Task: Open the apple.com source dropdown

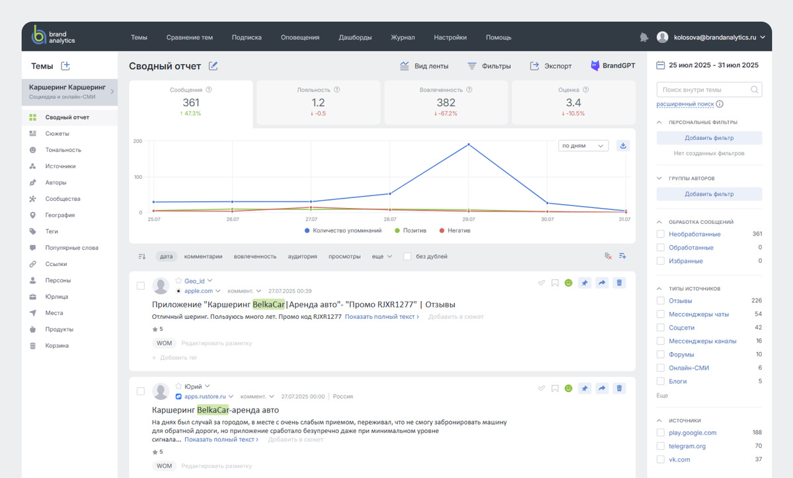Action: (218, 291)
